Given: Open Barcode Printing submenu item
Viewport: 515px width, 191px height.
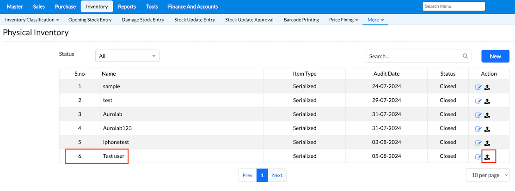Looking at the screenshot, I should click(301, 20).
